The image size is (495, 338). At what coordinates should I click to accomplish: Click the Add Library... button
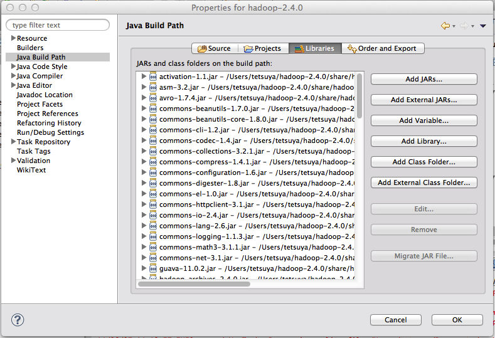click(423, 141)
